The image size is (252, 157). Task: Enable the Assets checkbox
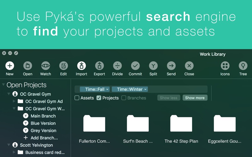(77, 98)
